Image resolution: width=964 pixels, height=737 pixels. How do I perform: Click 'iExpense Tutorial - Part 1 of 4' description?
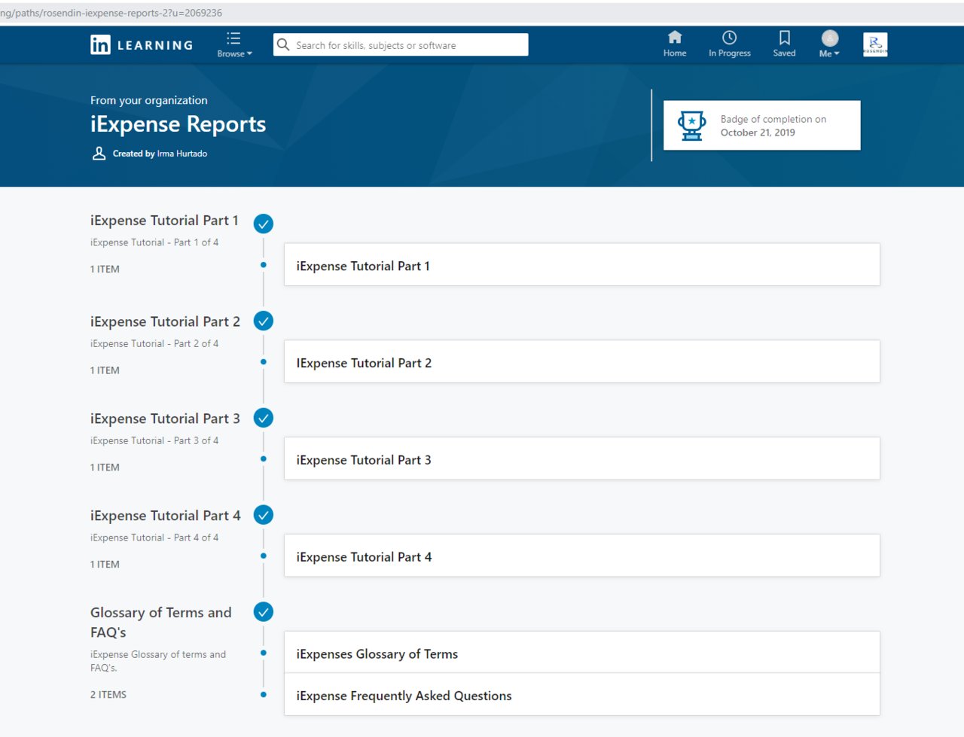(x=154, y=242)
